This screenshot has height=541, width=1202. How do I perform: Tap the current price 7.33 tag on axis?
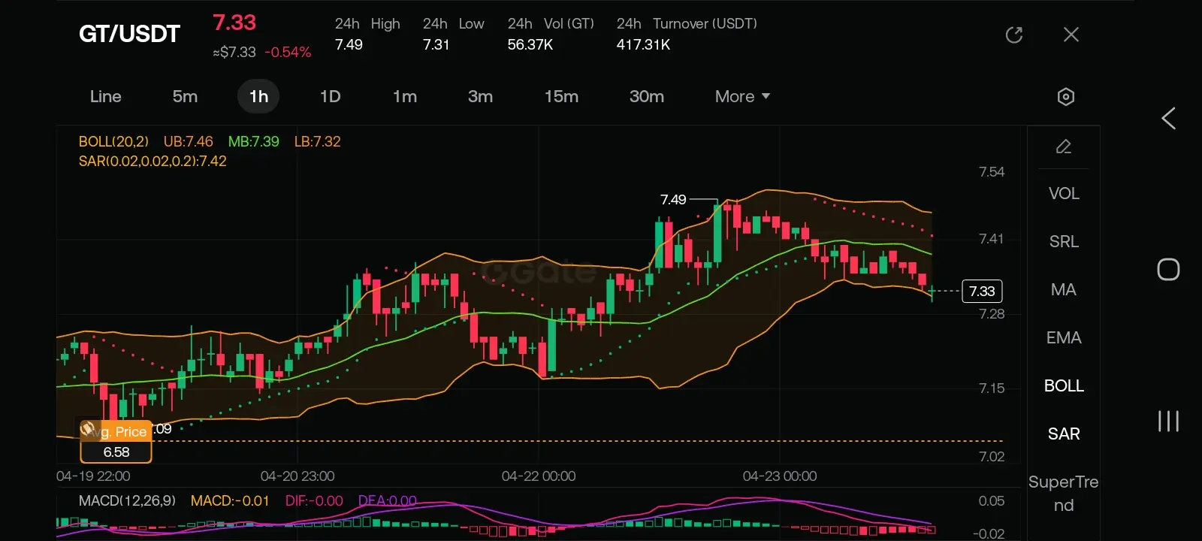(982, 291)
